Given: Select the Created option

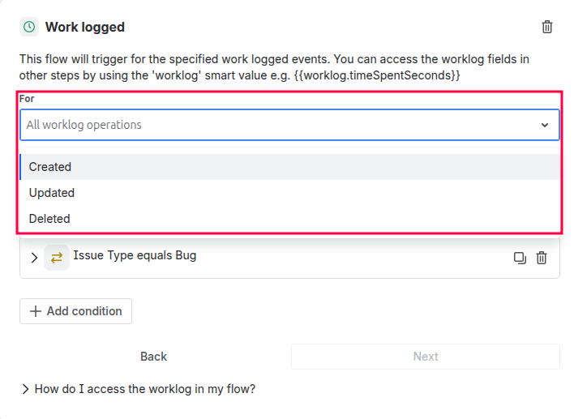Looking at the screenshot, I should [x=289, y=167].
